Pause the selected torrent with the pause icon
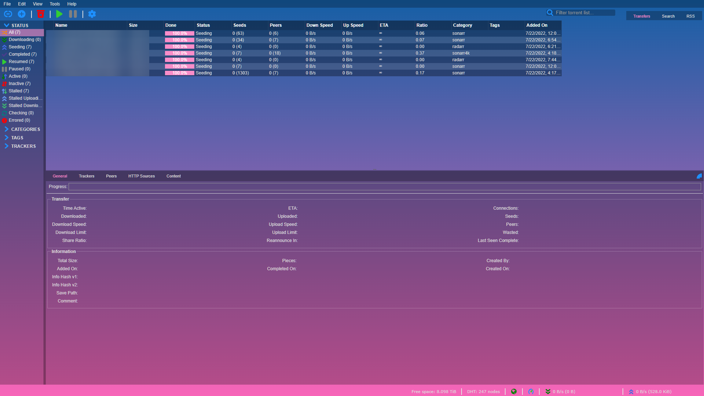This screenshot has height=396, width=704. (x=73, y=14)
